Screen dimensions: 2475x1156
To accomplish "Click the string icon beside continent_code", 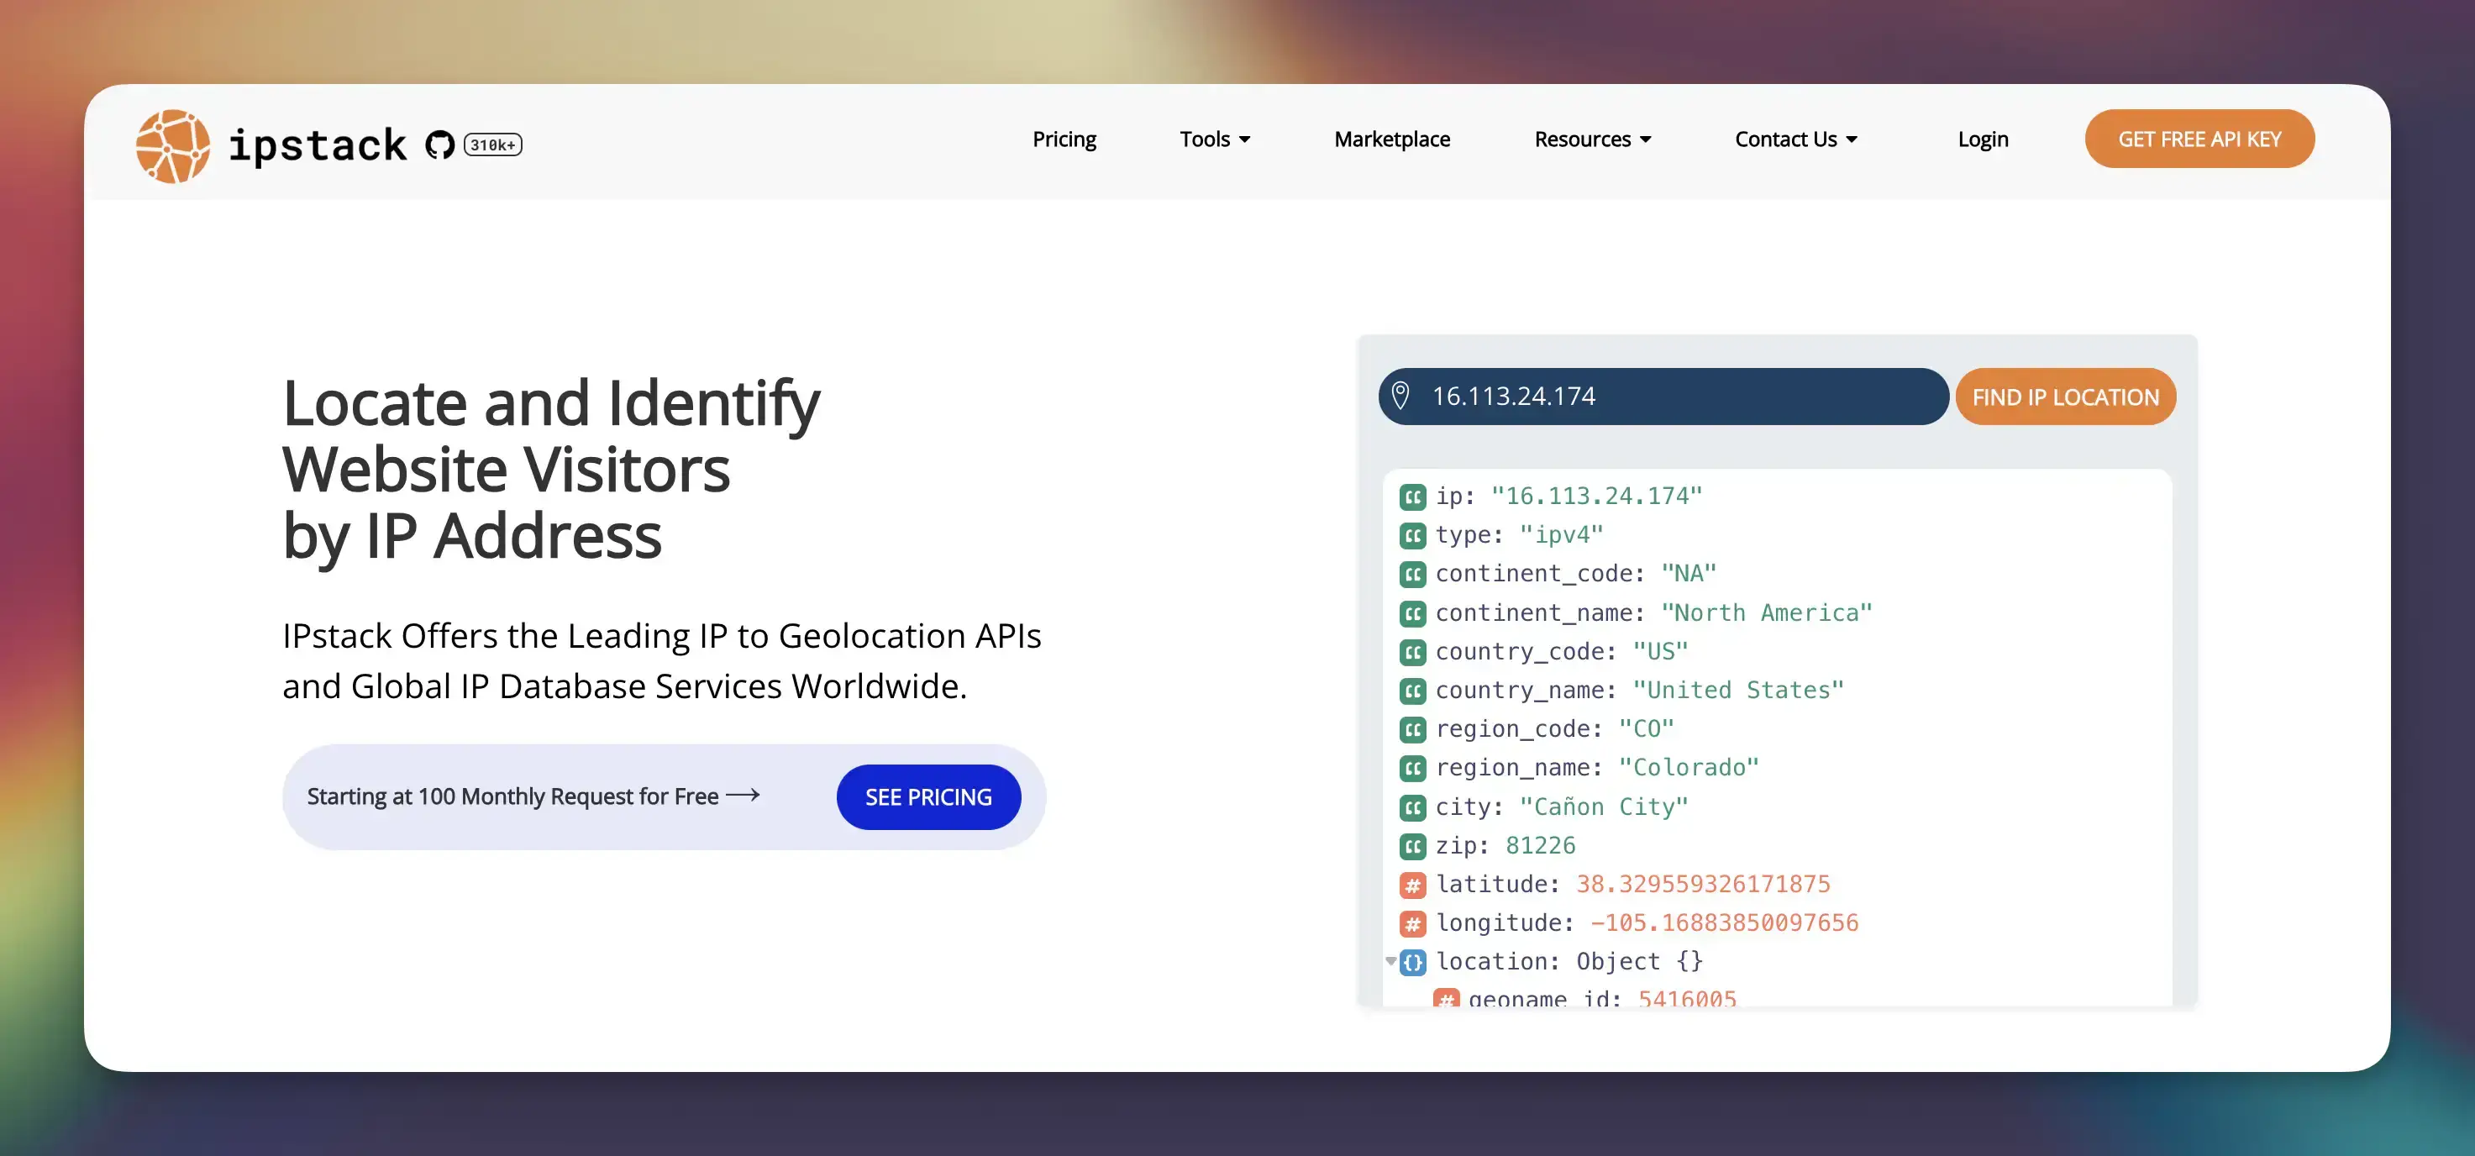I will [x=1412, y=575].
